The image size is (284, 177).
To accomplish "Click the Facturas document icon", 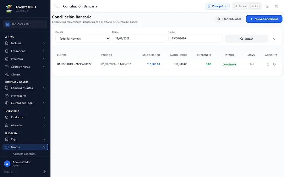I will 7,43.
